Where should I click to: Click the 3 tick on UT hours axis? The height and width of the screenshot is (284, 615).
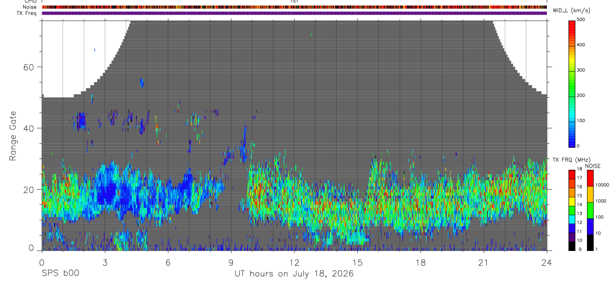105,262
